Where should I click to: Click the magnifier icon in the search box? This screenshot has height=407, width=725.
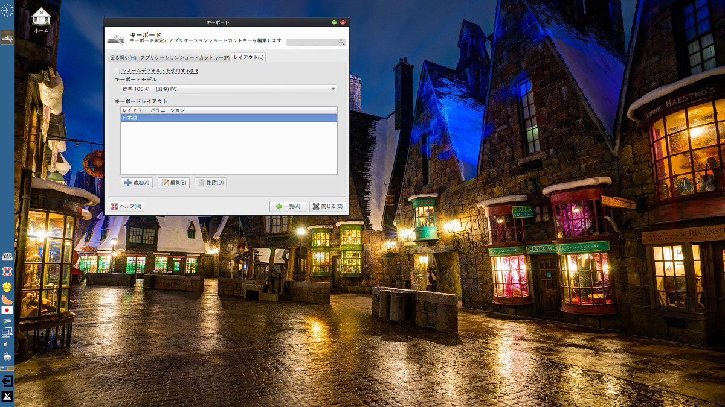pos(341,42)
